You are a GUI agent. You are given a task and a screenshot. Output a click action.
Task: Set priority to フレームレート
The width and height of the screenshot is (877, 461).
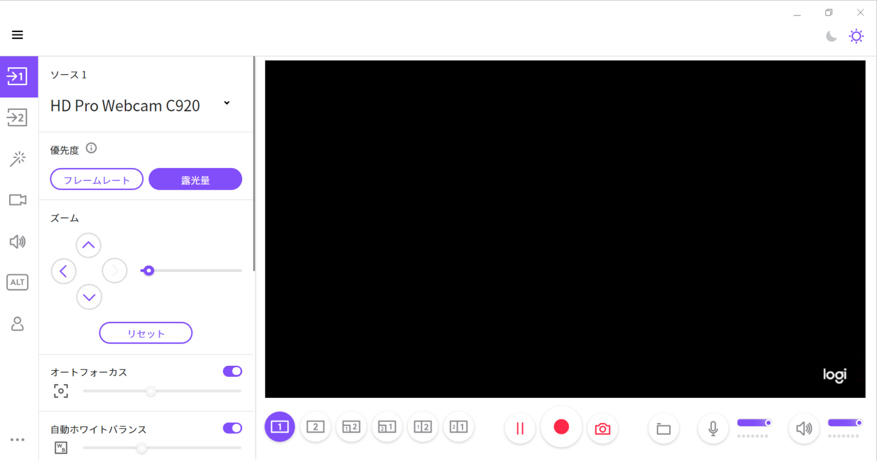(x=96, y=179)
